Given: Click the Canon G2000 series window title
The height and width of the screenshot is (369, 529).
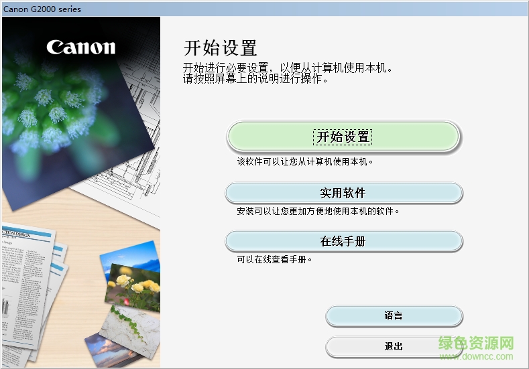Looking at the screenshot, I should point(42,9).
